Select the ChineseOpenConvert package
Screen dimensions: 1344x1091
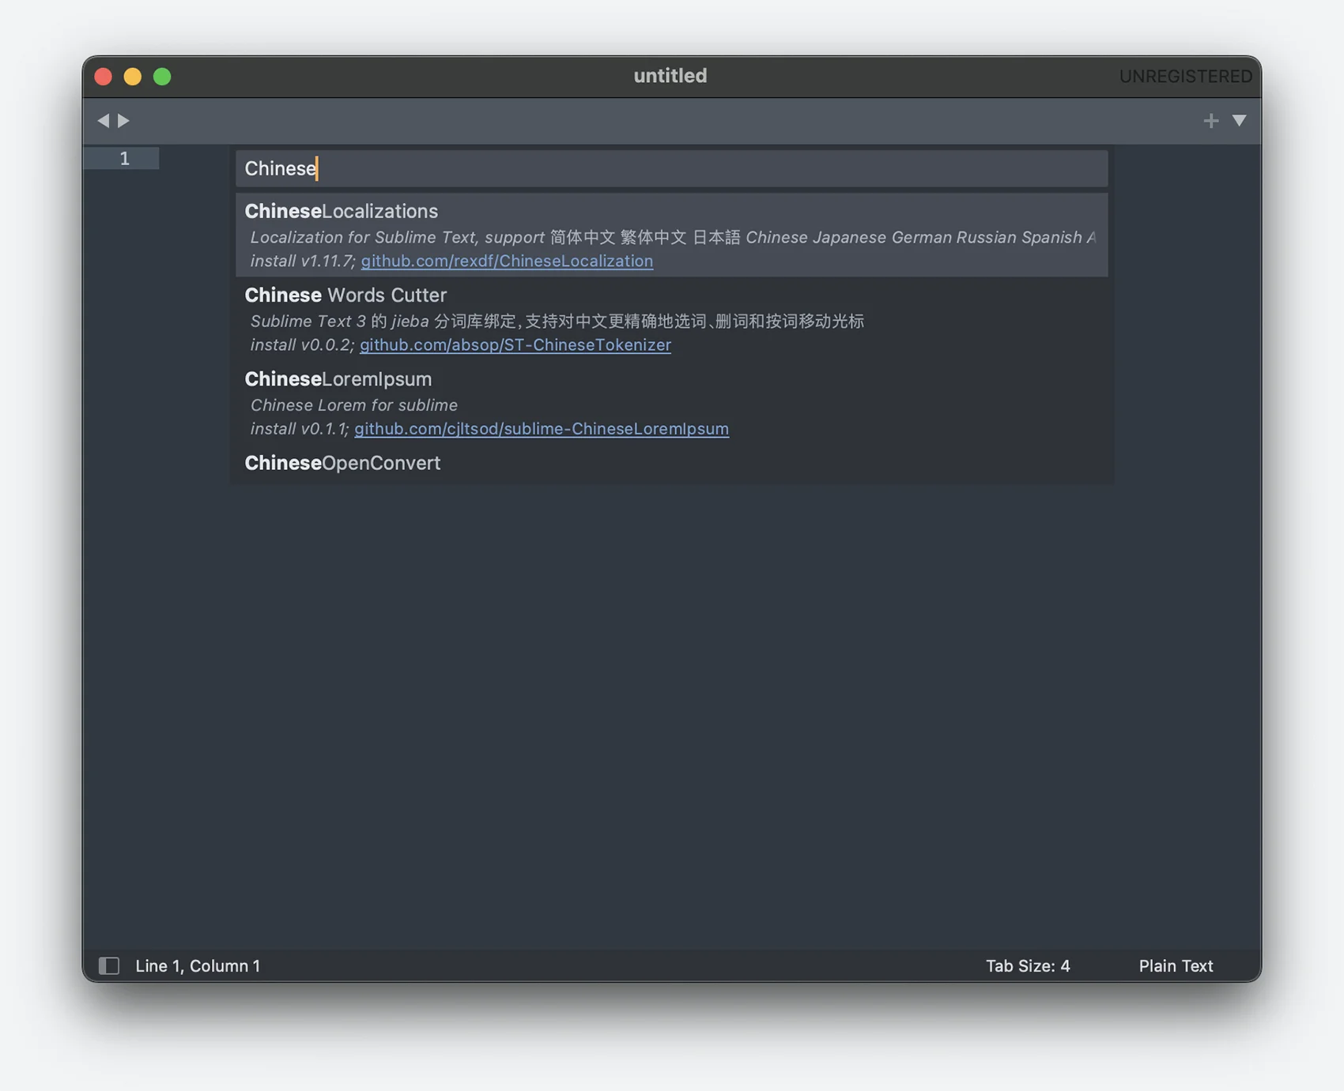671,463
